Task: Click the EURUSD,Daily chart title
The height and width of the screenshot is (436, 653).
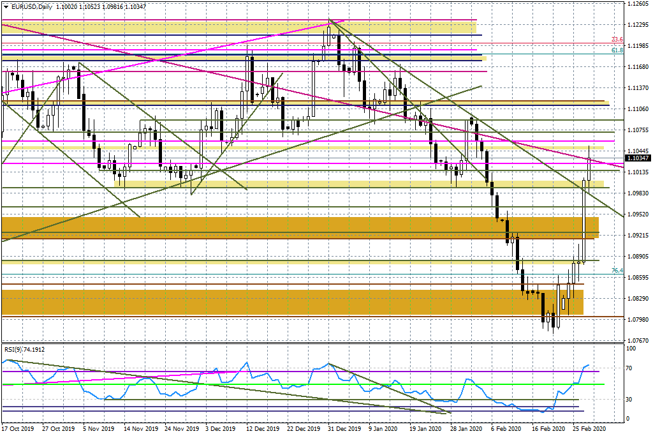Action: click(x=32, y=6)
